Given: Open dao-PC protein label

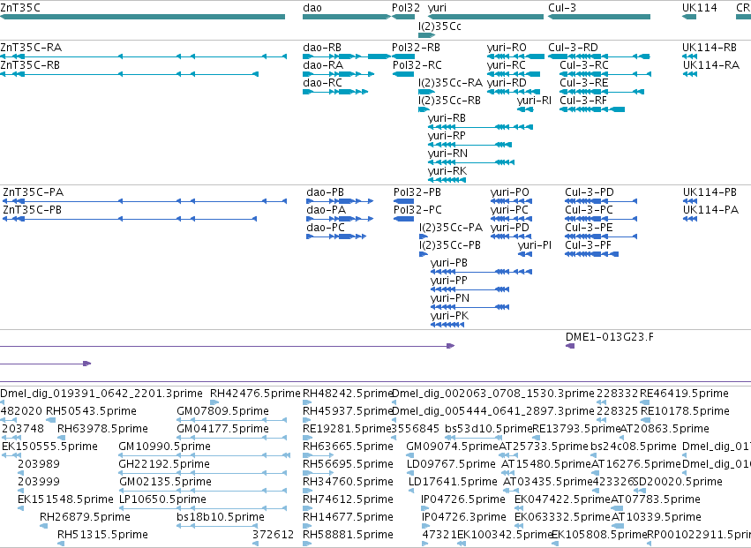Looking at the screenshot, I should pyautogui.click(x=326, y=228).
